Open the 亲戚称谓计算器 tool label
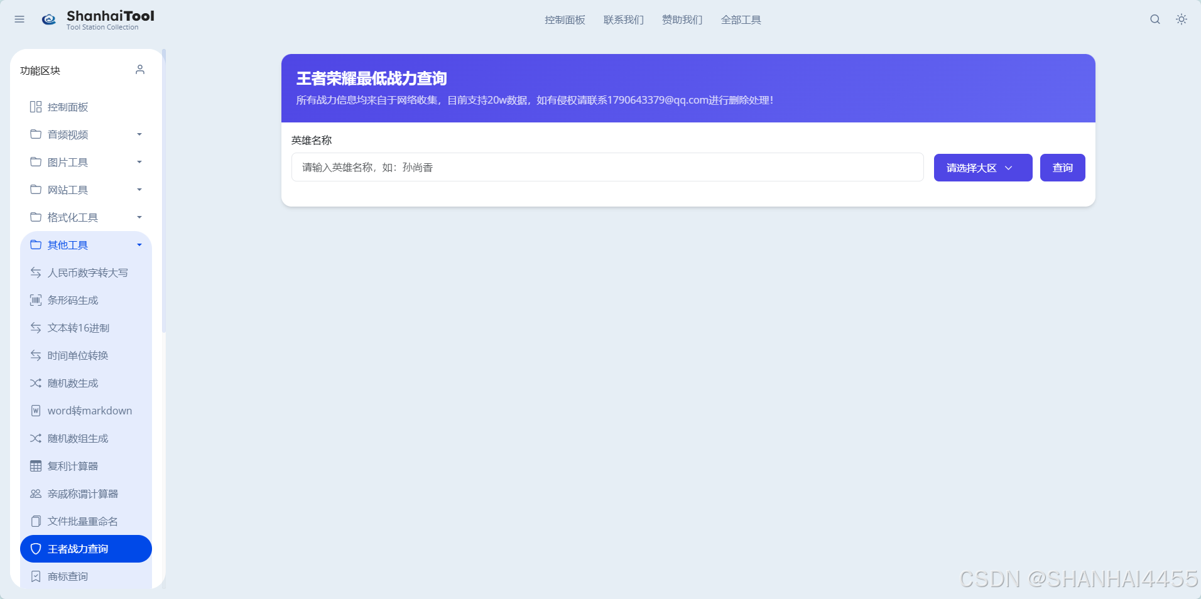The height and width of the screenshot is (599, 1201). [83, 494]
